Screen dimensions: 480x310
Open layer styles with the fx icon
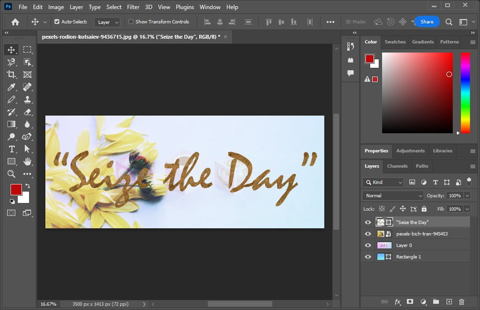pos(397,302)
